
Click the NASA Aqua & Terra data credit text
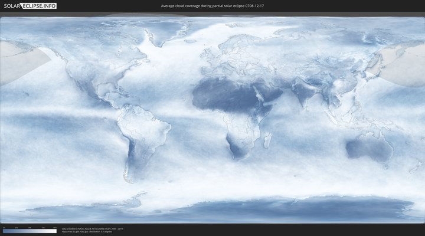click(x=93, y=228)
